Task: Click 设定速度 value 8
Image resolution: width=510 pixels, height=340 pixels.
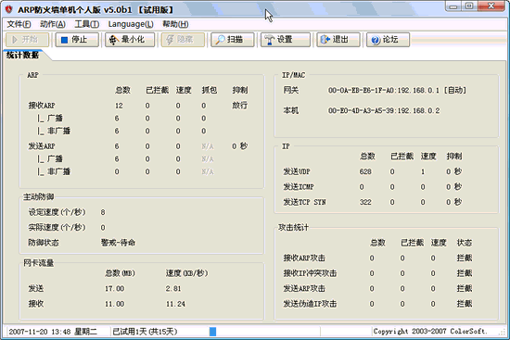Action: [103, 212]
